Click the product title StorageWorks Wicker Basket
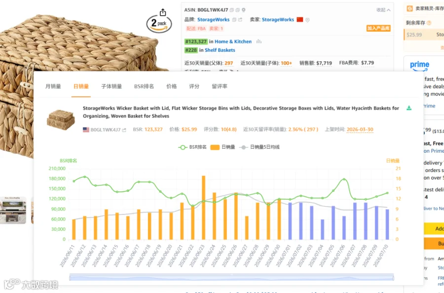444x293 pixels. tap(241, 112)
